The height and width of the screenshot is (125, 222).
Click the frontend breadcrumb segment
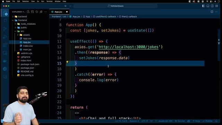click(56, 17)
